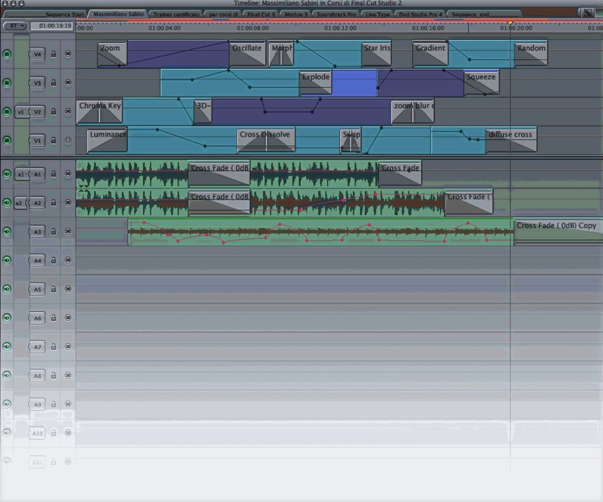Toggle visibility of the V2 track
The image size is (603, 502).
[x=7, y=111]
